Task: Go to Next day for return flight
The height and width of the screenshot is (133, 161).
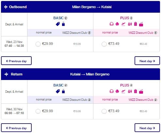Action: (x=147, y=128)
